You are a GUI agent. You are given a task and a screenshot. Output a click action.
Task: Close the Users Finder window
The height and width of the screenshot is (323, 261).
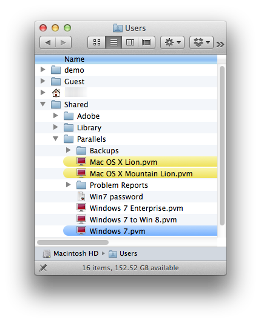click(43, 28)
